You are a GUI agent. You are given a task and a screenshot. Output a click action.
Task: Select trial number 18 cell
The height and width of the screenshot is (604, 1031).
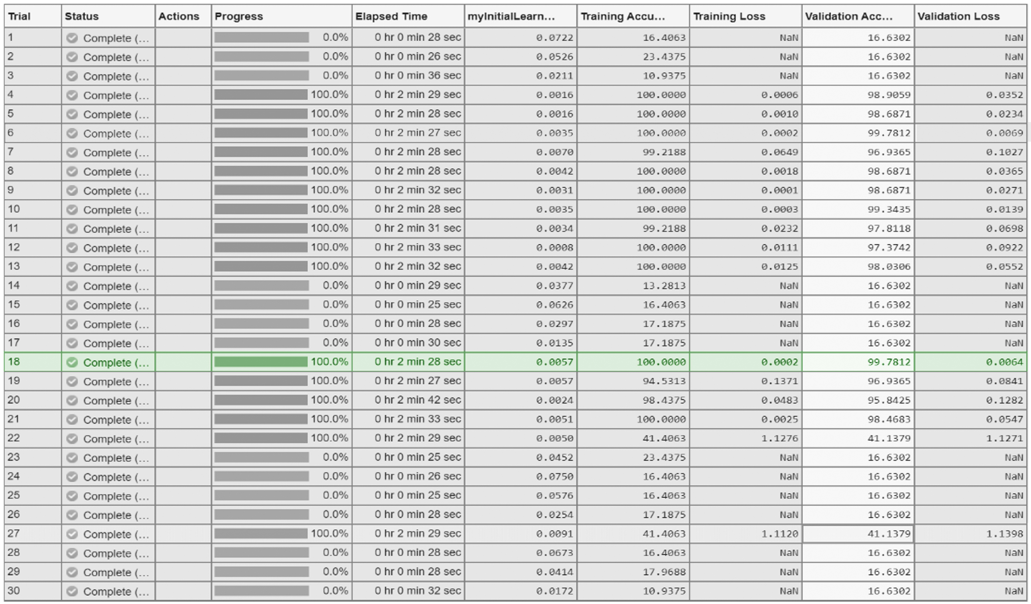33,362
